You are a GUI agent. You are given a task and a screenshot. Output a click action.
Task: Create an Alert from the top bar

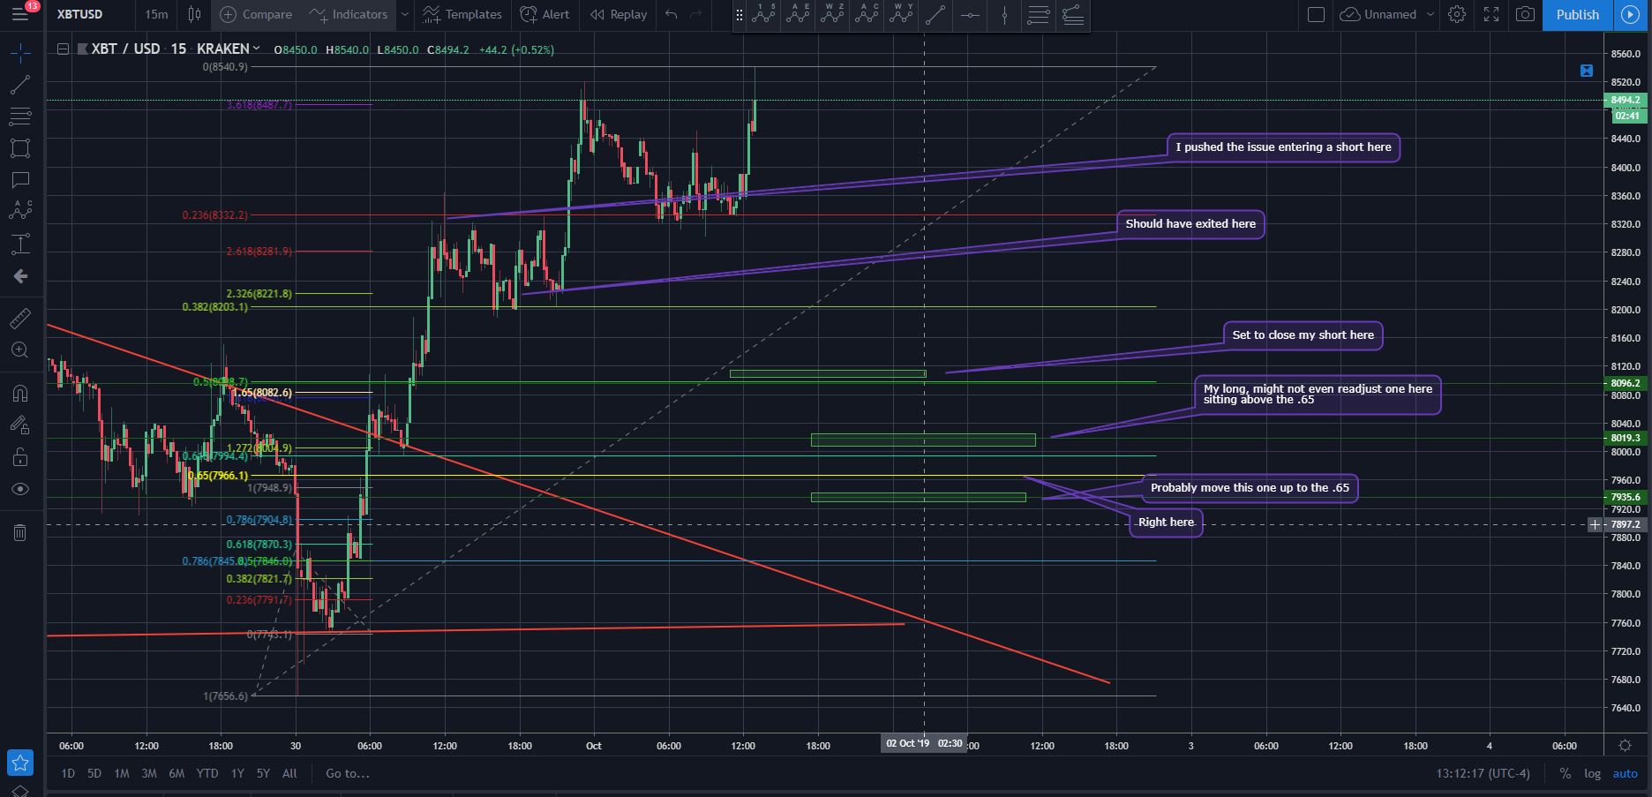pos(545,14)
